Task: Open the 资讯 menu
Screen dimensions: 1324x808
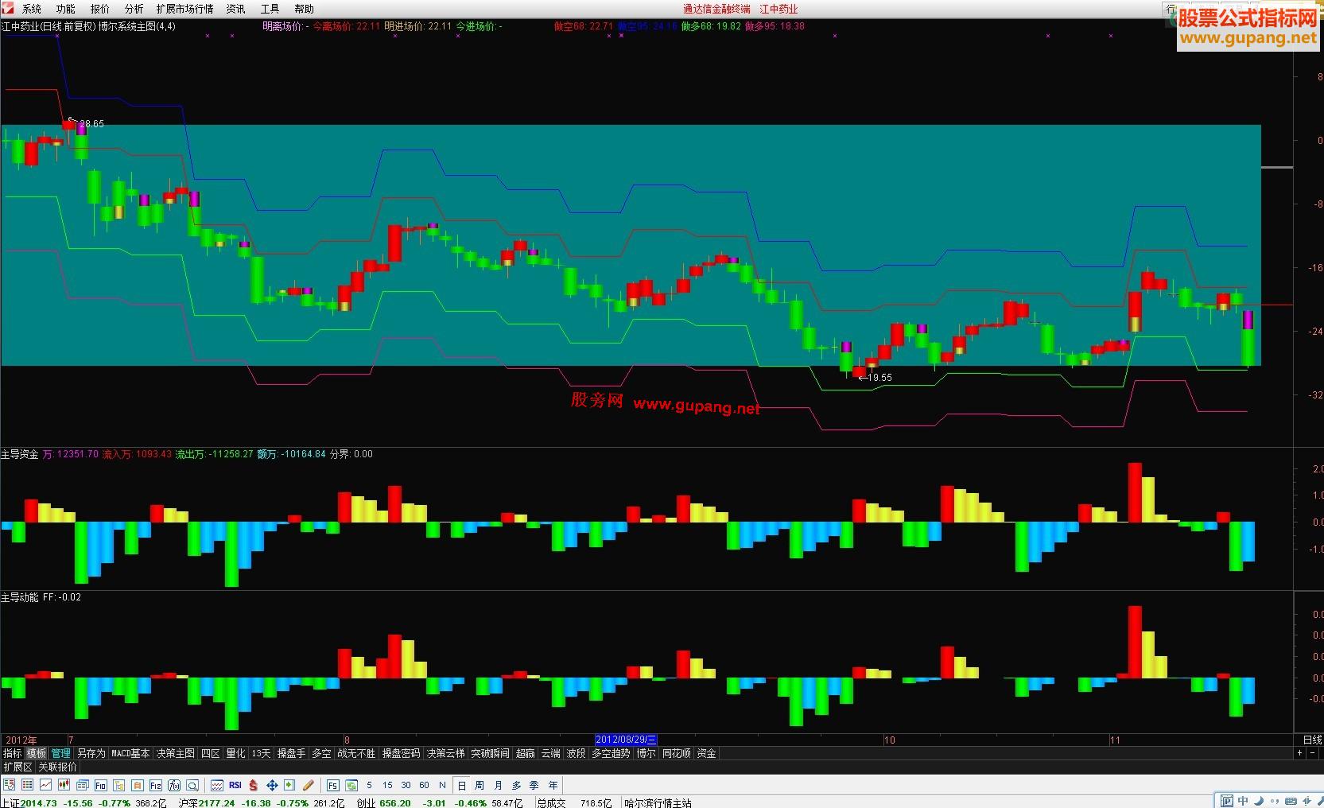Action: 235,9
